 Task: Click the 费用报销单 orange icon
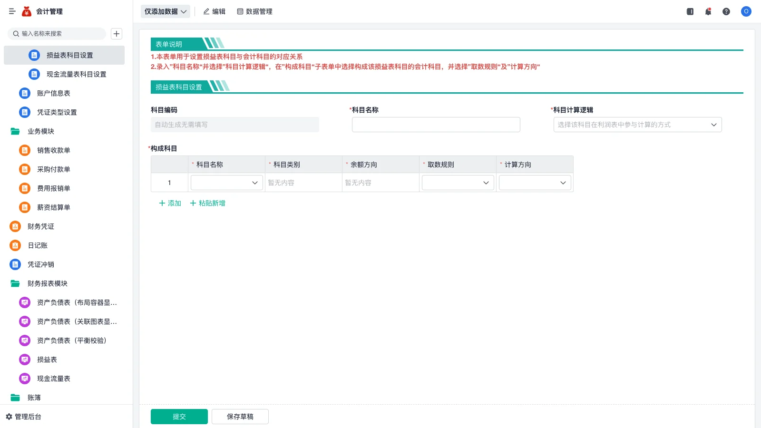coord(25,188)
